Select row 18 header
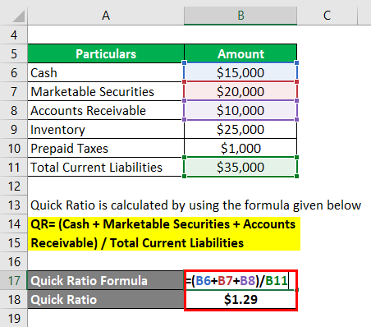 click(14, 299)
